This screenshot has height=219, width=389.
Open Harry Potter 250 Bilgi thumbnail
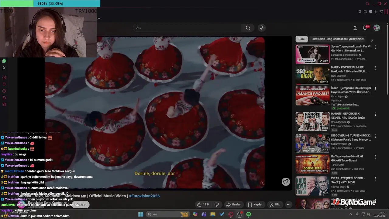(x=312, y=75)
